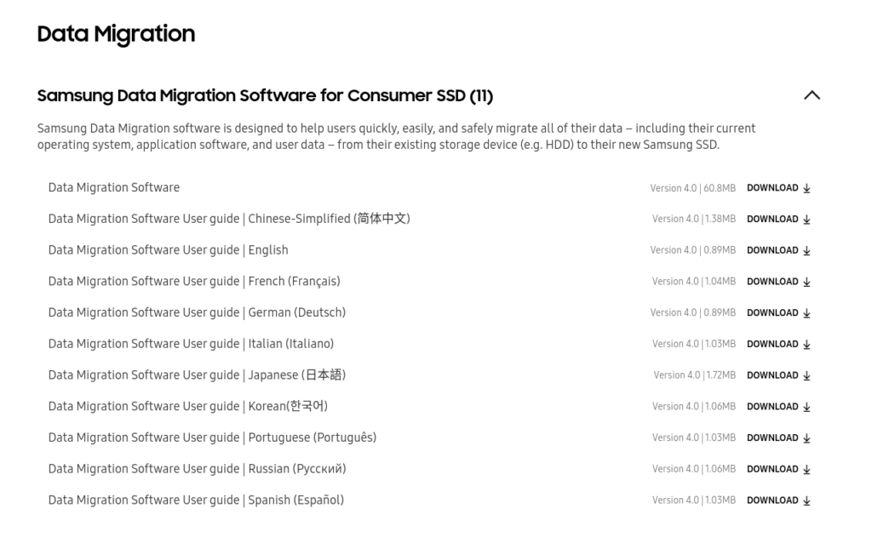This screenshot has width=872, height=549.
Task: Select 'User guide | Italian (Italiano)' row title
Action: 191,344
